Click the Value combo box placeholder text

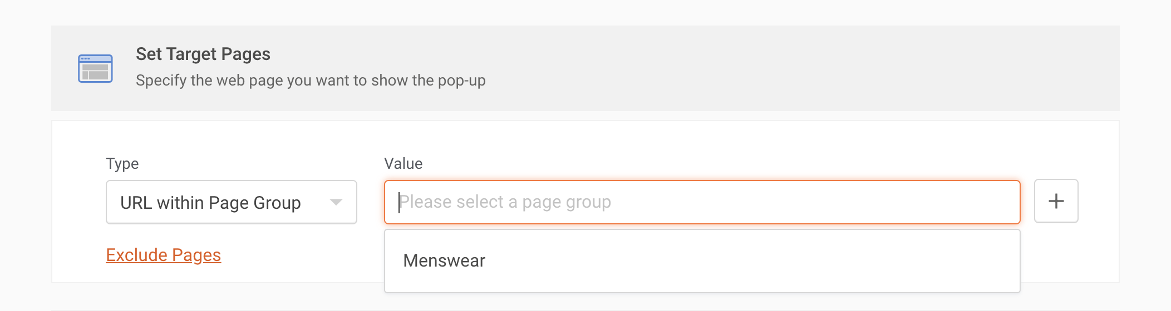click(x=505, y=202)
